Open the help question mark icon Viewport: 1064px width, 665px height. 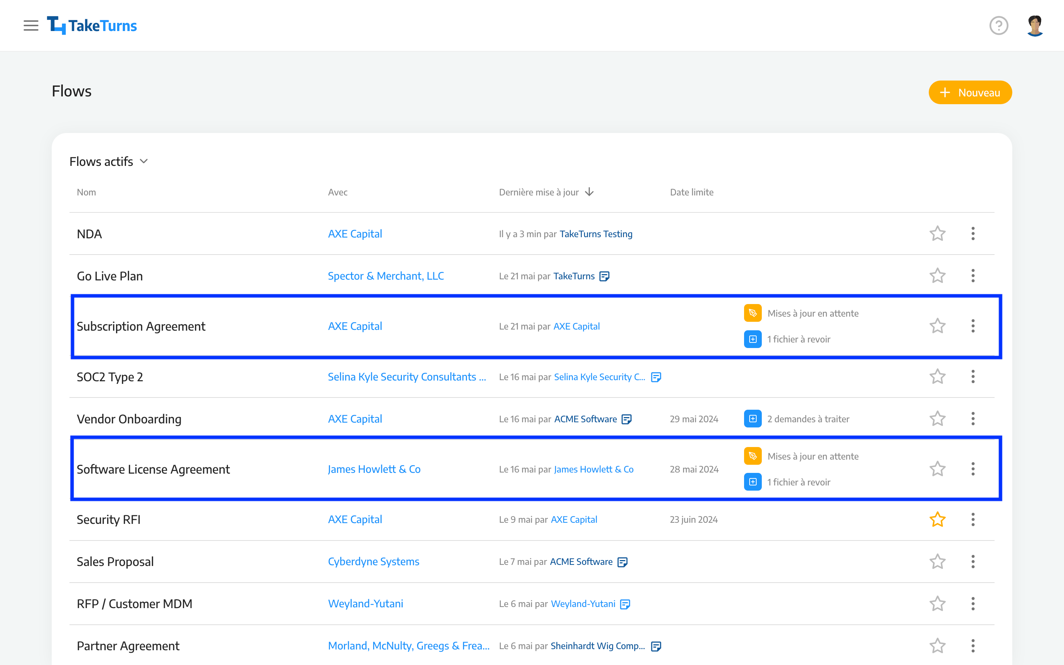999,25
